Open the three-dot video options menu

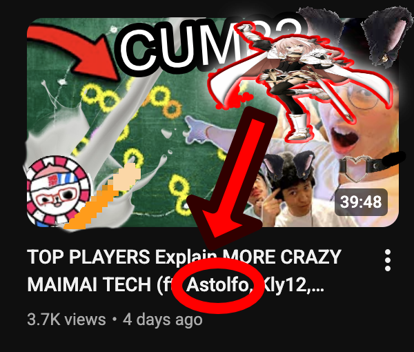pos(387,260)
